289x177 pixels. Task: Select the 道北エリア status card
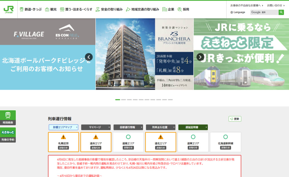(161, 142)
